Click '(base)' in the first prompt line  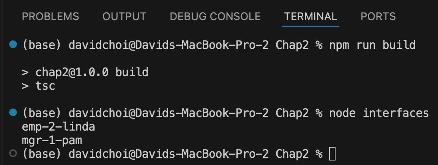42,45
